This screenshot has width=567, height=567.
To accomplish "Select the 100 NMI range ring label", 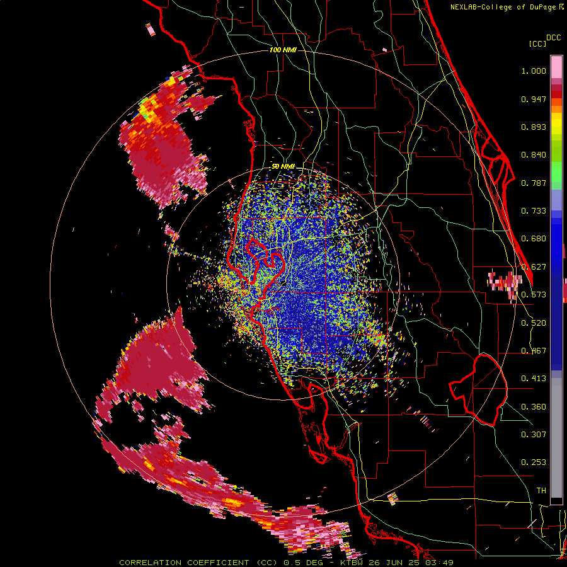I will coord(283,50).
